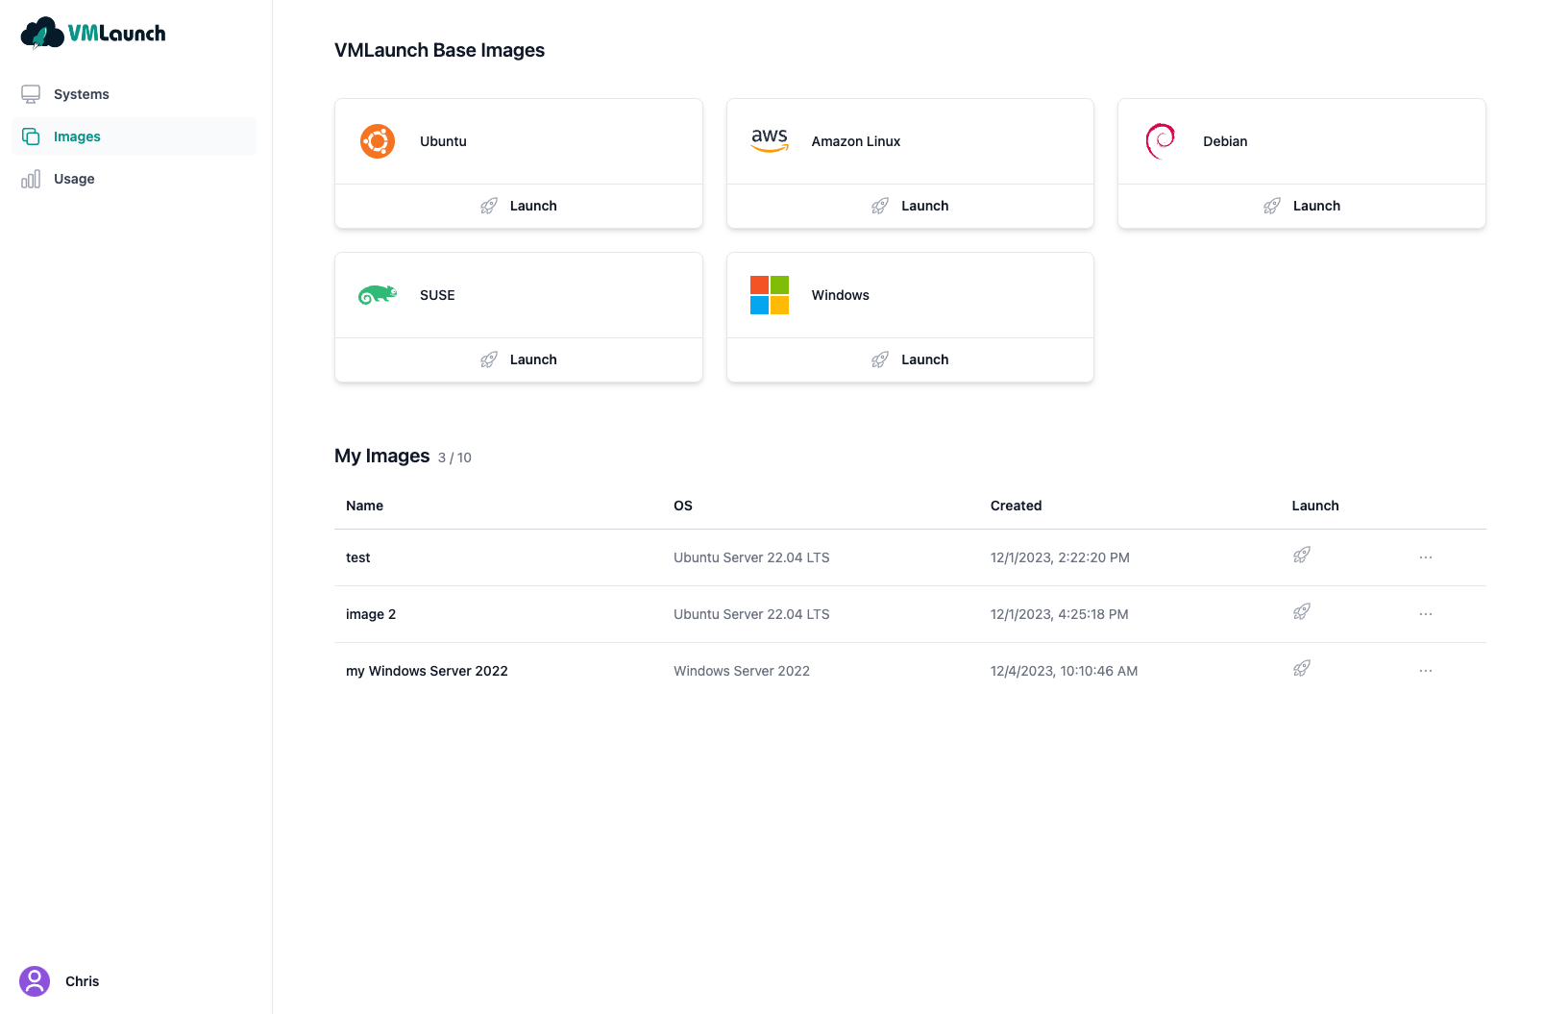This screenshot has width=1545, height=1014.
Task: Click the VMLaunch cloud logo
Action: (92, 33)
